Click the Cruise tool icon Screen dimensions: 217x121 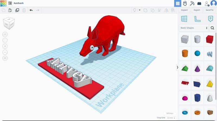coord(173,10)
